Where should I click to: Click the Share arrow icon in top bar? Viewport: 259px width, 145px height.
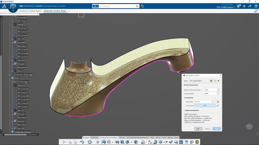tap(250, 6)
